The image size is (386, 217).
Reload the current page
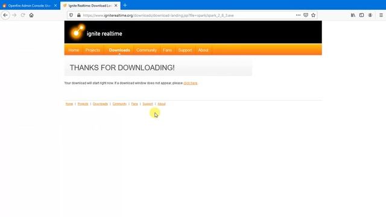pyautogui.click(x=23, y=15)
